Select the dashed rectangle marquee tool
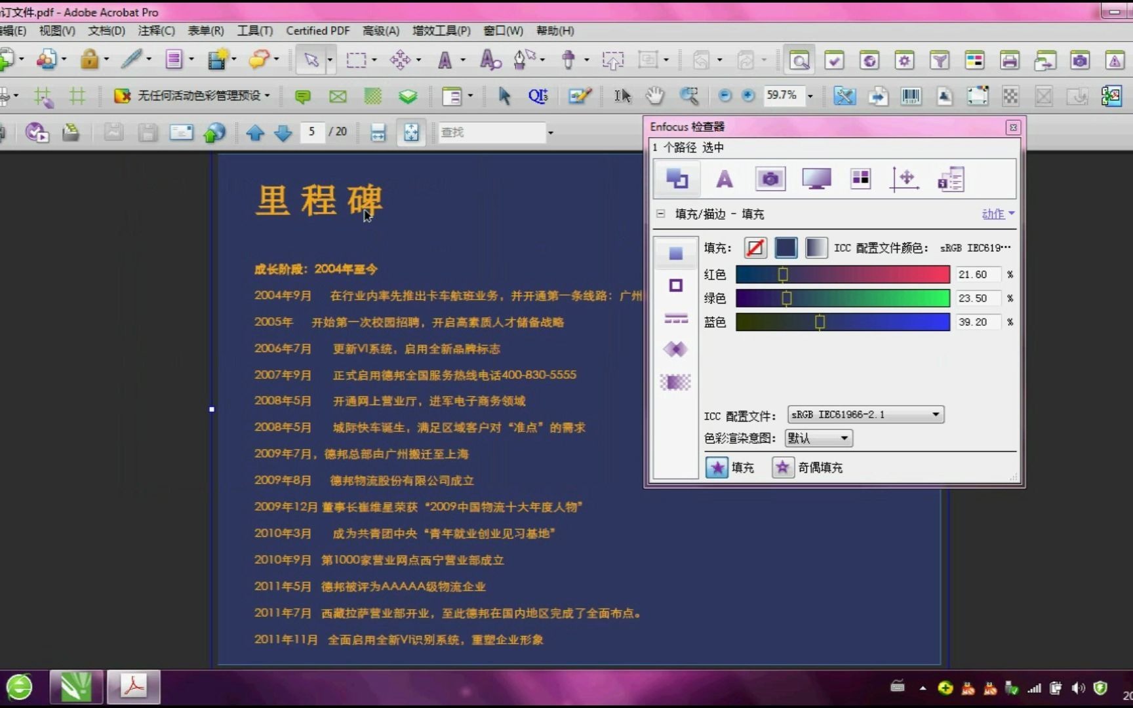Screen dimensions: 1133x708 click(356, 60)
